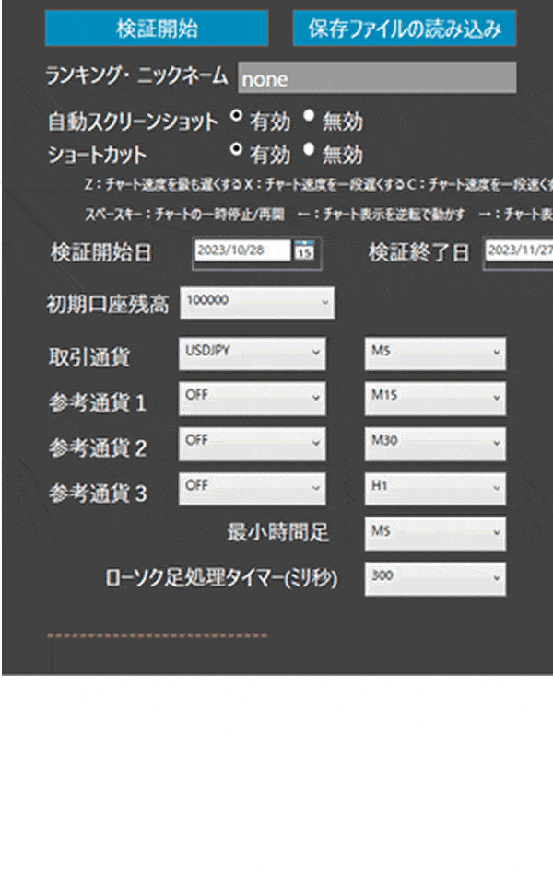Open the 参考通貨2 currency dropdown
Screen dimensions: 553x871
click(252, 443)
